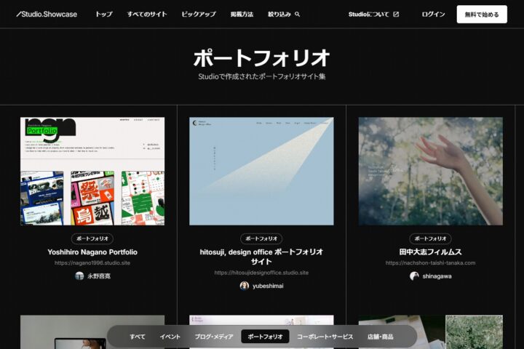This screenshot has height=349, width=524.
Task: Open the 掲載方法 page
Action: coord(242,15)
